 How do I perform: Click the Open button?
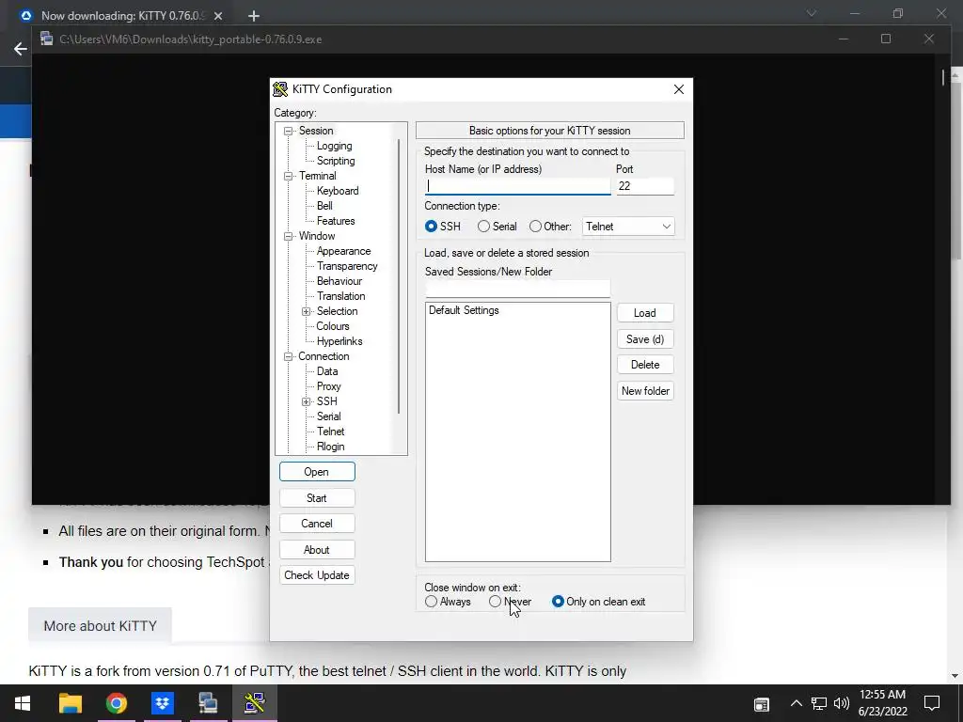317,472
